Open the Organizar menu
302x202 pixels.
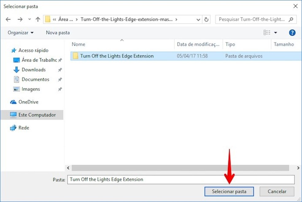(x=21, y=33)
